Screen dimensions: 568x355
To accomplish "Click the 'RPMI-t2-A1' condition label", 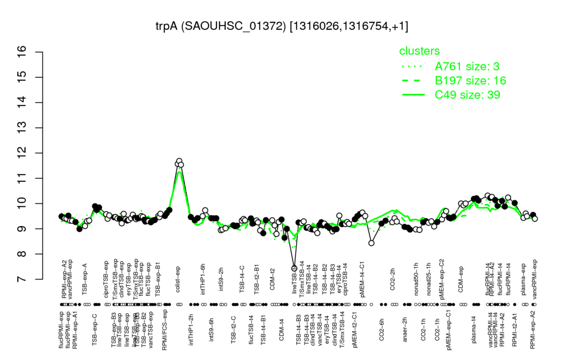I will point(514,329).
